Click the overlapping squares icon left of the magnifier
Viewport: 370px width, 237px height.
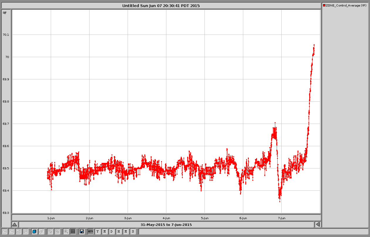(x=57, y=231)
